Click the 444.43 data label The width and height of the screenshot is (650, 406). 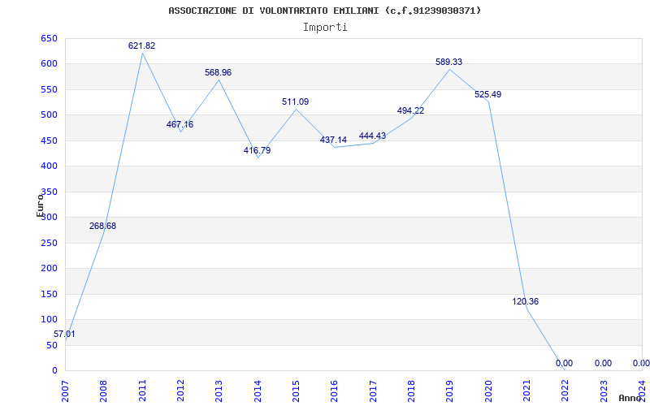(x=372, y=136)
